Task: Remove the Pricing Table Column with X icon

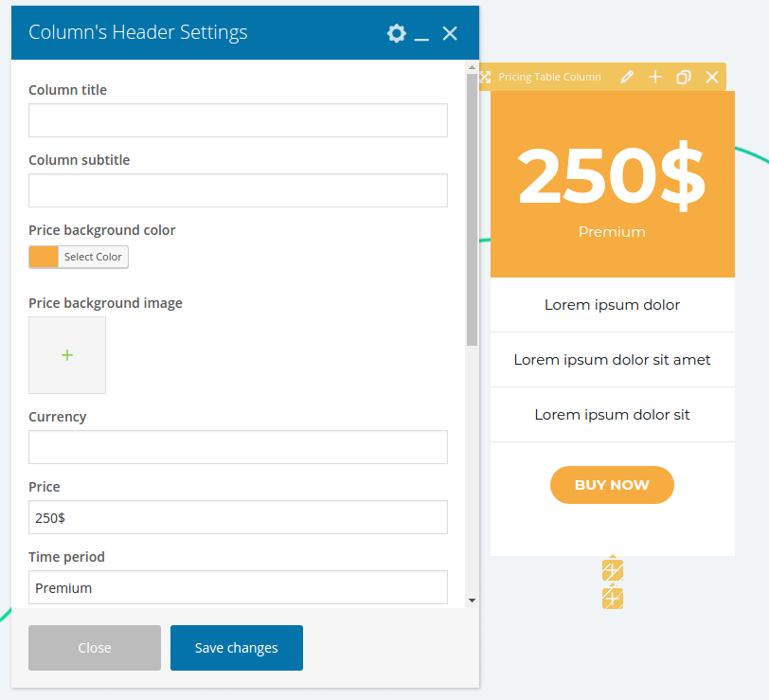Action: click(x=712, y=77)
